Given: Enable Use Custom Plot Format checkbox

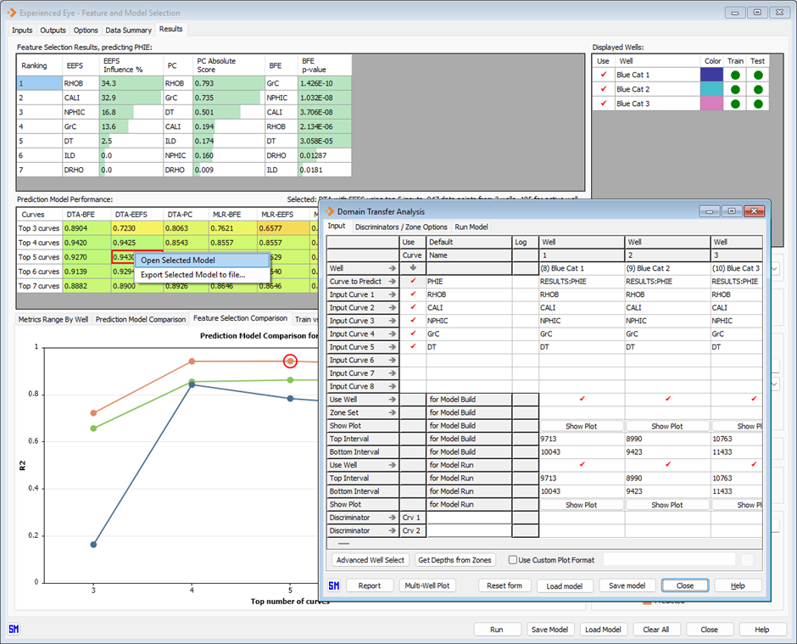Looking at the screenshot, I should point(513,560).
